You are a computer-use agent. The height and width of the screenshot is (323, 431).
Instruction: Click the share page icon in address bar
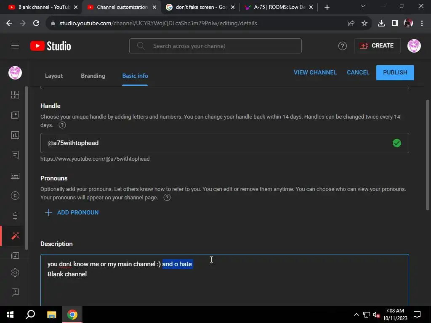click(x=351, y=24)
